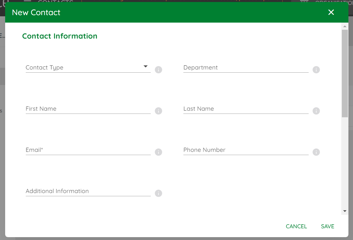Focus the First Name input field
Screen dimensions: 353x240
[88, 109]
